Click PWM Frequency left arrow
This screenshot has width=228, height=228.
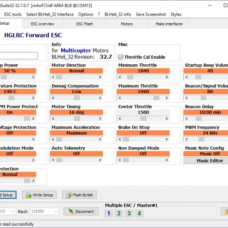187,139
